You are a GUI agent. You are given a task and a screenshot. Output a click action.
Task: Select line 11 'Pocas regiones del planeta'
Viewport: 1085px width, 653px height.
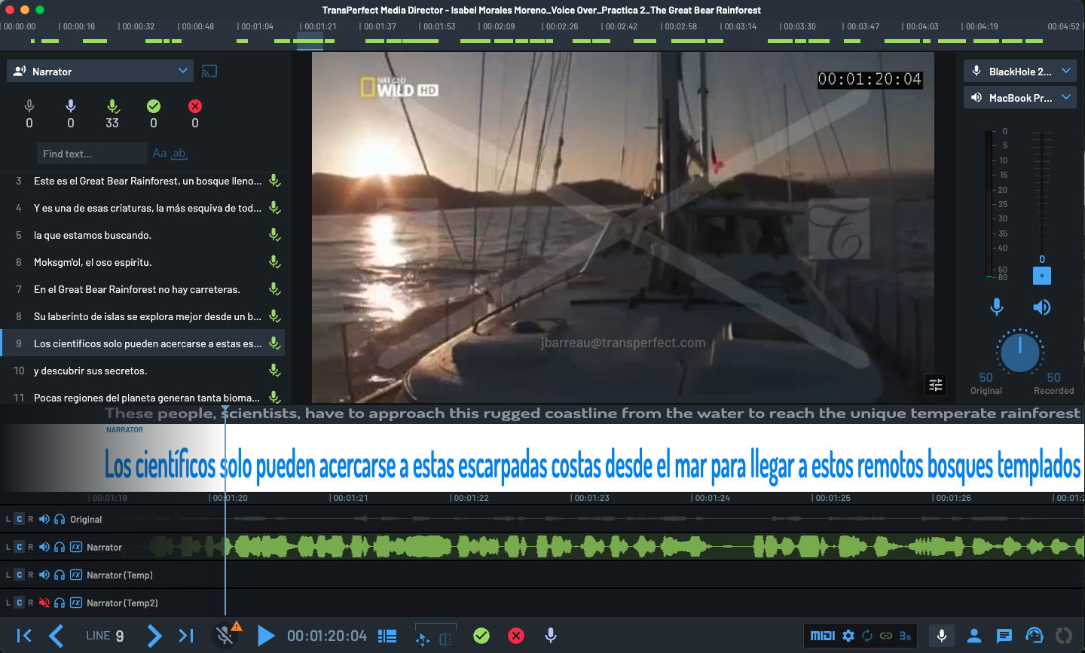pyautogui.click(x=142, y=396)
